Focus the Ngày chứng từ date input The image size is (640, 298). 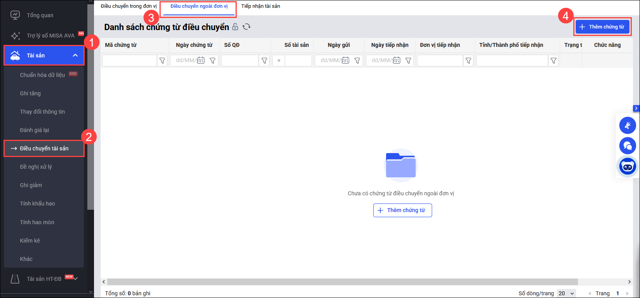[x=186, y=61]
